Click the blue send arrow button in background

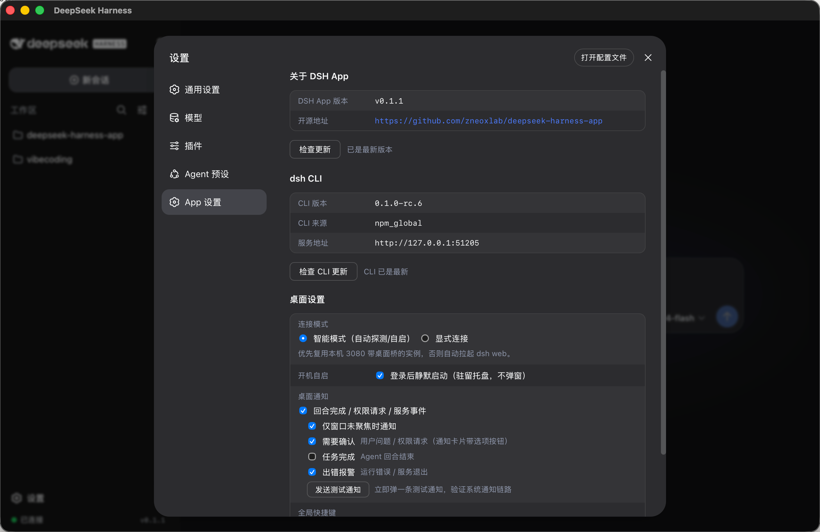[x=727, y=317]
